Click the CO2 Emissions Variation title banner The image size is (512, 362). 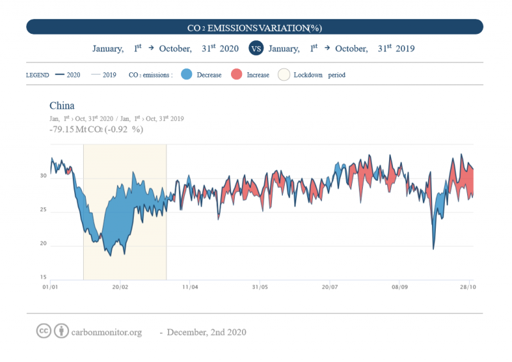[x=255, y=27]
